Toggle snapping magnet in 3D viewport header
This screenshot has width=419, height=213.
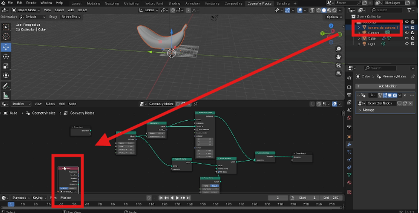[x=173, y=11]
